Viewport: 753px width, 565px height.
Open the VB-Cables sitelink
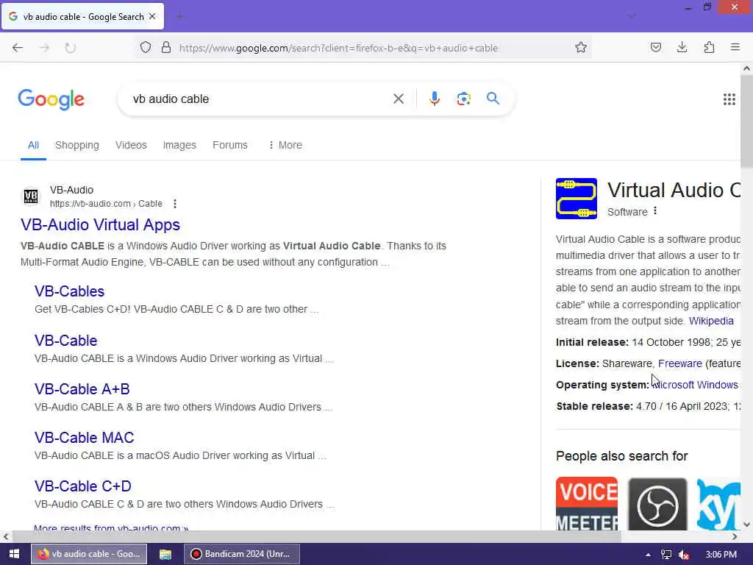point(70,291)
